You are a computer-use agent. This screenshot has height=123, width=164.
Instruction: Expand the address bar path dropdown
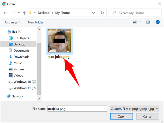coord(94,13)
